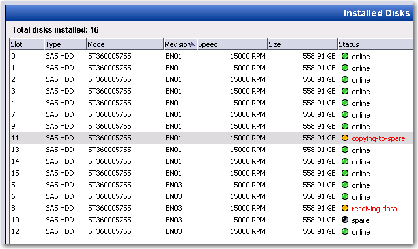Select slot number 12 cell
The height and width of the screenshot is (249, 418).
coord(15,231)
